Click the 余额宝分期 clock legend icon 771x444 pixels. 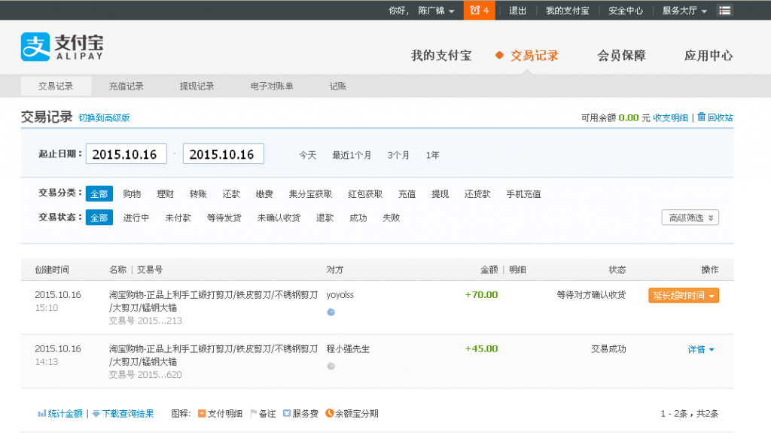pos(328,412)
